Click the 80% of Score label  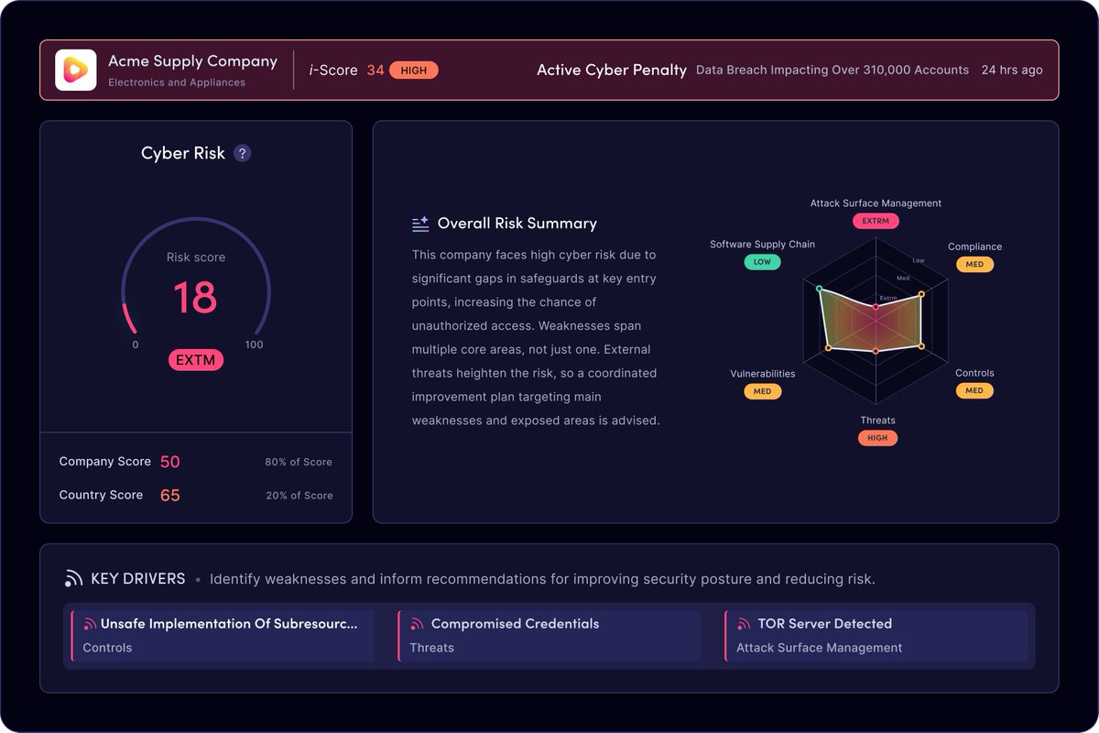pyautogui.click(x=299, y=462)
